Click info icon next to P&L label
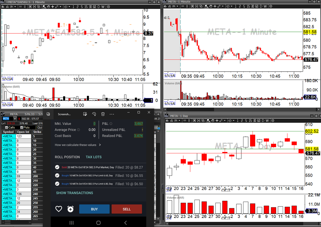The height and width of the screenshot is (227, 321). pyautogui.click(x=111, y=124)
